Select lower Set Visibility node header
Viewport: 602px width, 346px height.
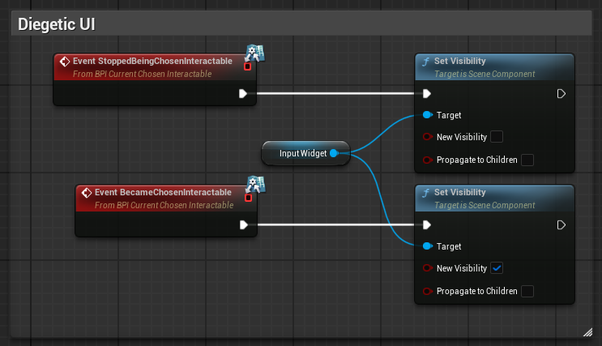[494, 199]
